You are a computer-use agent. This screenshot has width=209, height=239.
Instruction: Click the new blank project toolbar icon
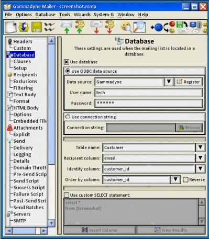(10, 27)
